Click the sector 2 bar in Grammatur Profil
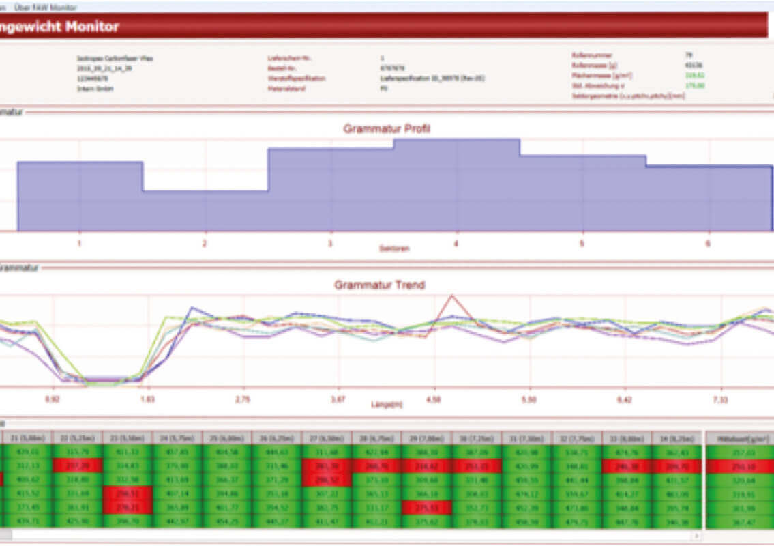Viewport: 774px width, 546px height. coord(205,210)
